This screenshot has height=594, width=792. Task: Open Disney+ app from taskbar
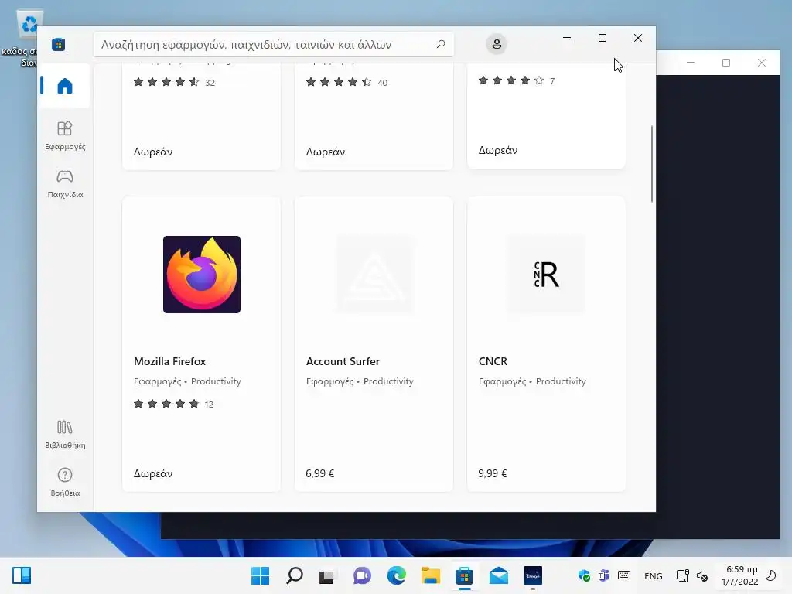pyautogui.click(x=532, y=575)
